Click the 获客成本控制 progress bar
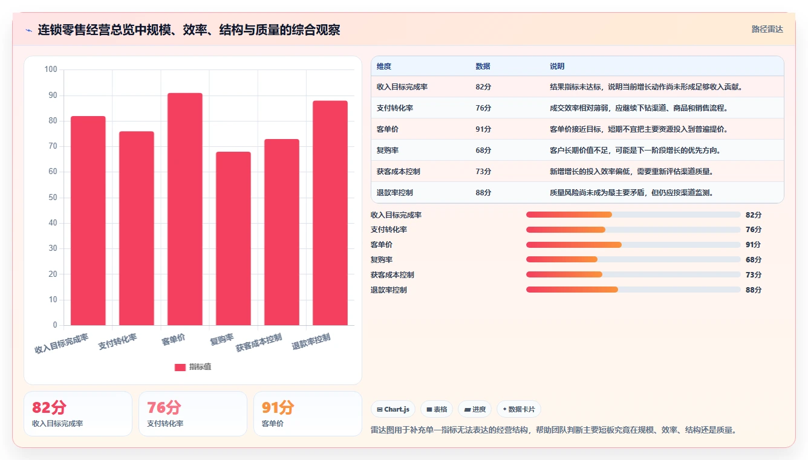Image resolution: width=808 pixels, height=460 pixels. (x=633, y=274)
